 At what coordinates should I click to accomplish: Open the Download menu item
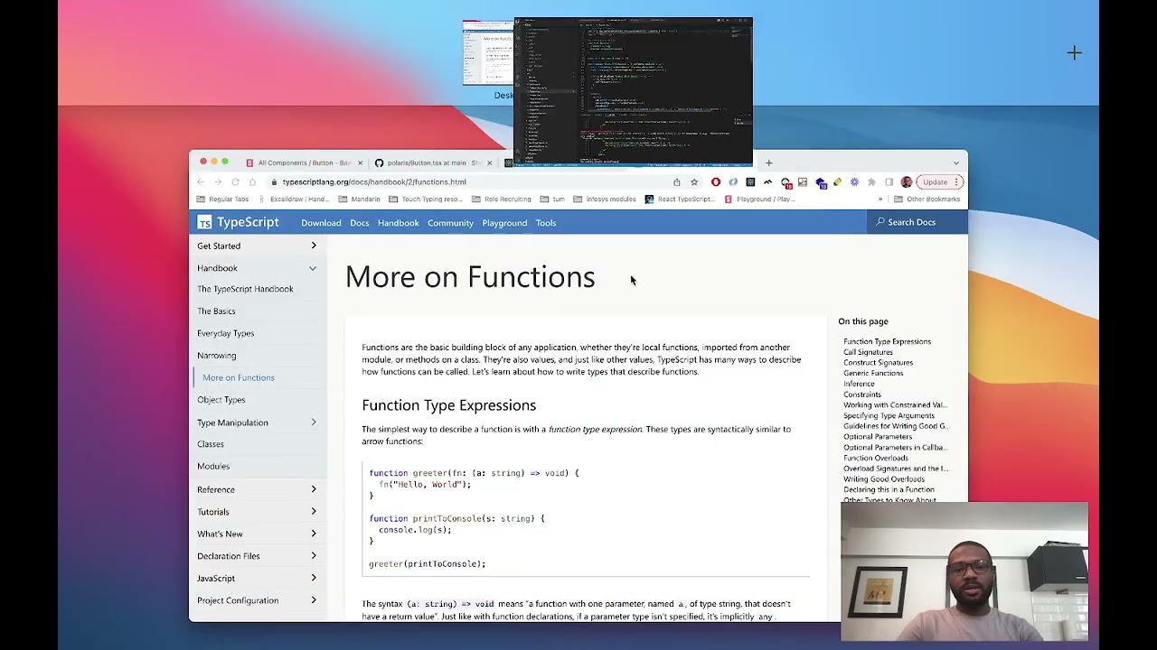click(x=321, y=223)
